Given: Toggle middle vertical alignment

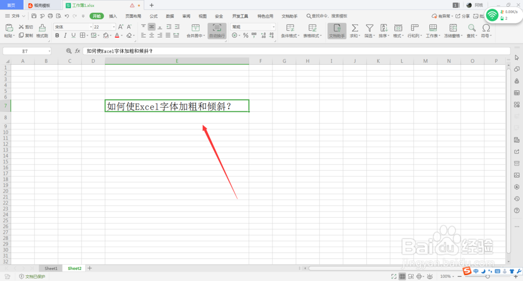Looking at the screenshot, I should pyautogui.click(x=152, y=27).
